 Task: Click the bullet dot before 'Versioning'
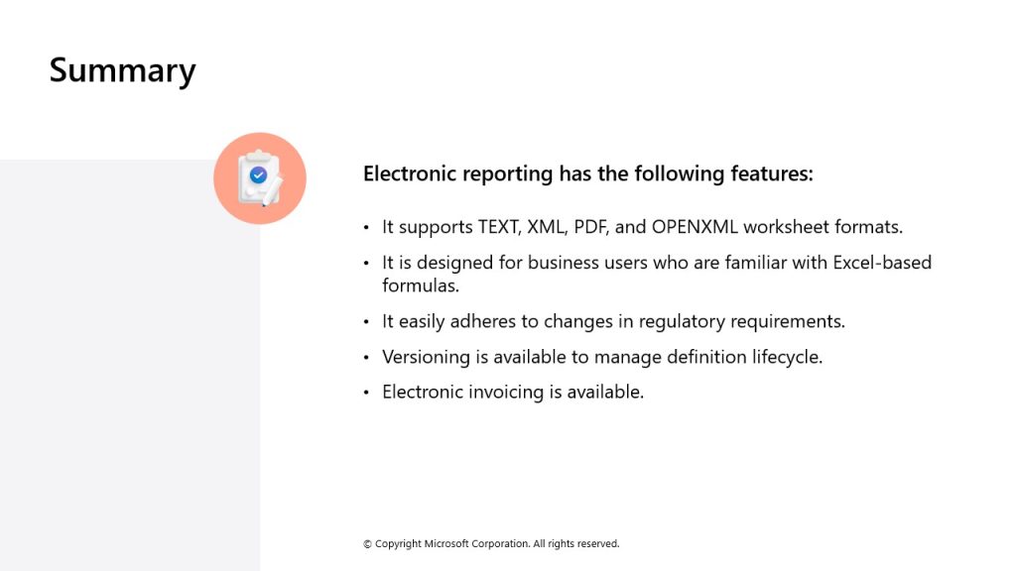pyautogui.click(x=366, y=357)
